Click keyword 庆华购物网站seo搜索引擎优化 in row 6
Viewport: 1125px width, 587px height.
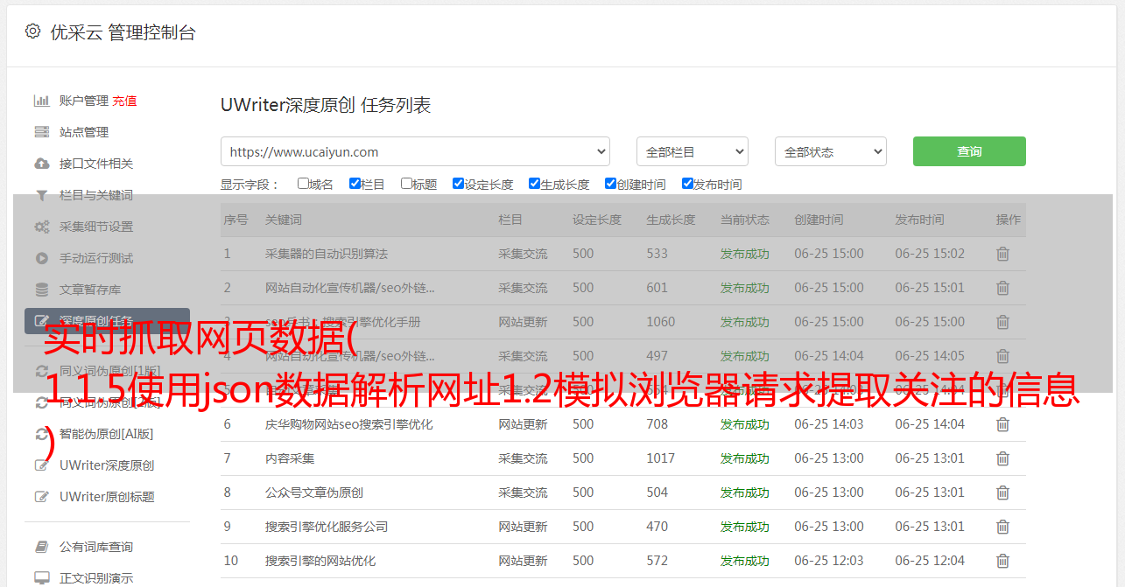[x=348, y=424]
